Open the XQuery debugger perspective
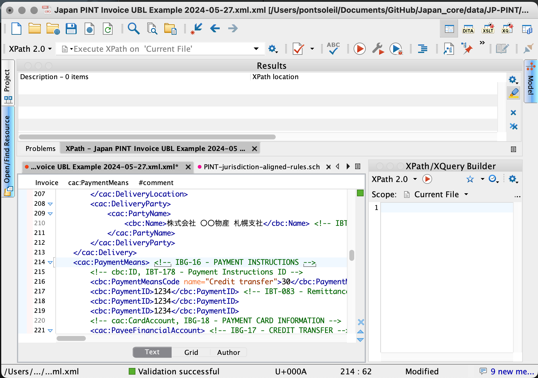 pos(507,28)
